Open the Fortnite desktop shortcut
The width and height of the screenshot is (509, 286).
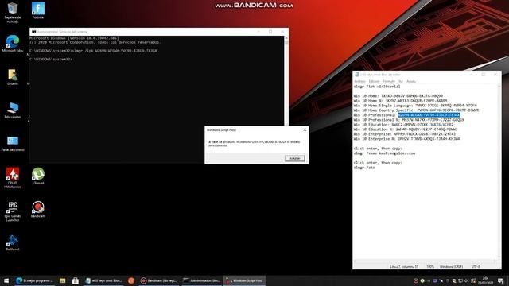pos(38,10)
